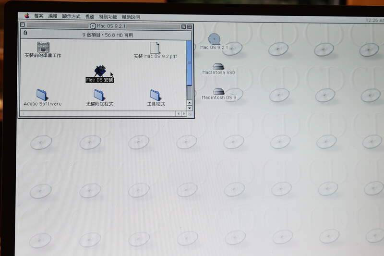Open the Apple menu icon

click(27, 16)
